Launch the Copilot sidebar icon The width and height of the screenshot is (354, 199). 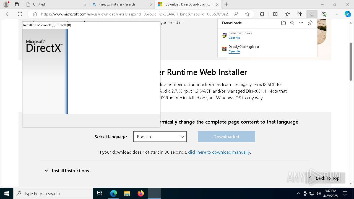(348, 14)
